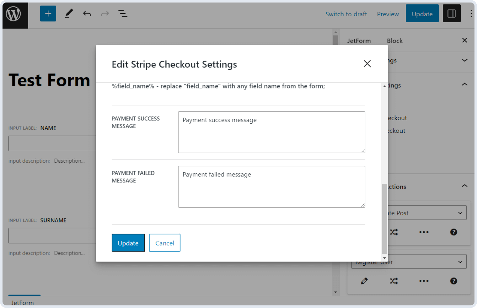The width and height of the screenshot is (477, 308).
Task: Open more options for Create Post action
Action: pos(424,232)
